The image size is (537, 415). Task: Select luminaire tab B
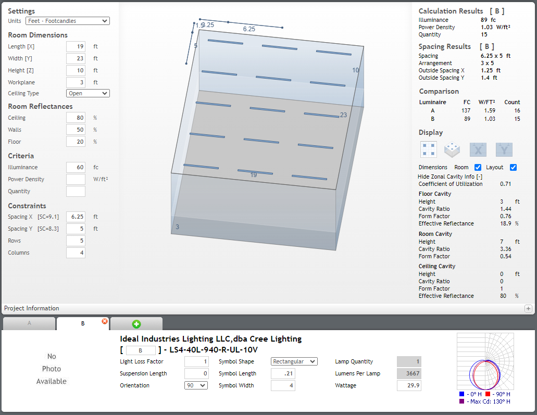pyautogui.click(x=82, y=323)
